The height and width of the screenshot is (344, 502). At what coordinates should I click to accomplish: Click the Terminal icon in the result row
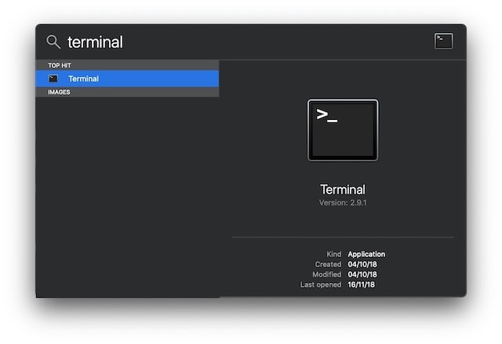53,78
